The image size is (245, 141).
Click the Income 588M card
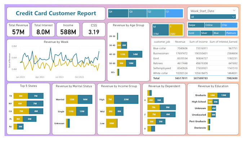[x=68, y=29]
